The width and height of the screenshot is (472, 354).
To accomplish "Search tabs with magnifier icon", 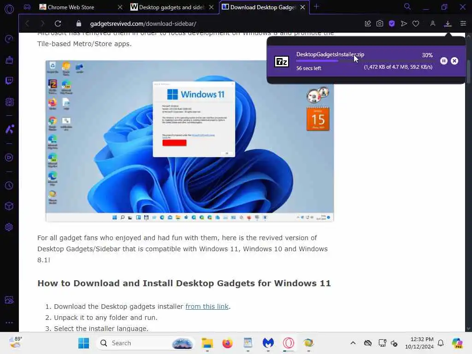I will pos(407,6).
